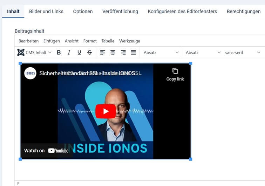Center-align the text

coord(113,53)
